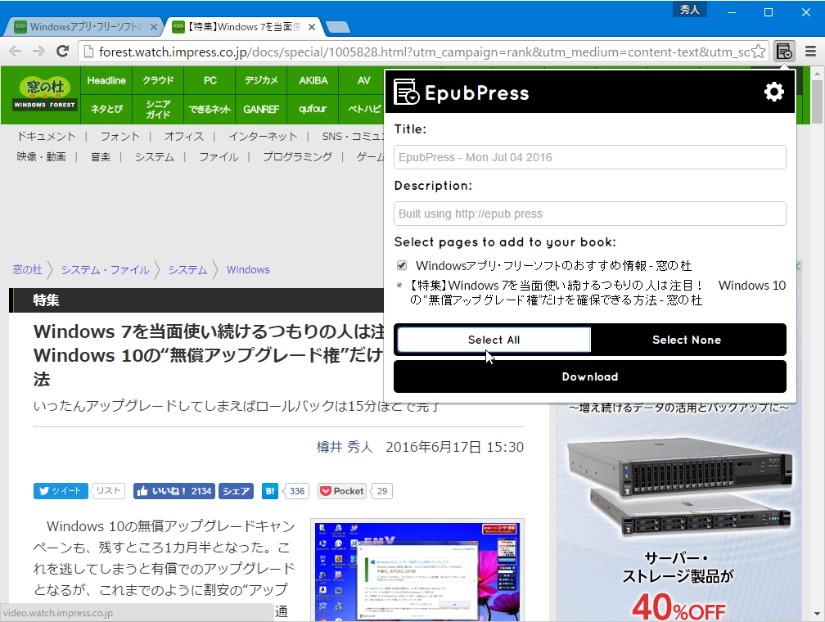Go back to the previous page

point(16,52)
